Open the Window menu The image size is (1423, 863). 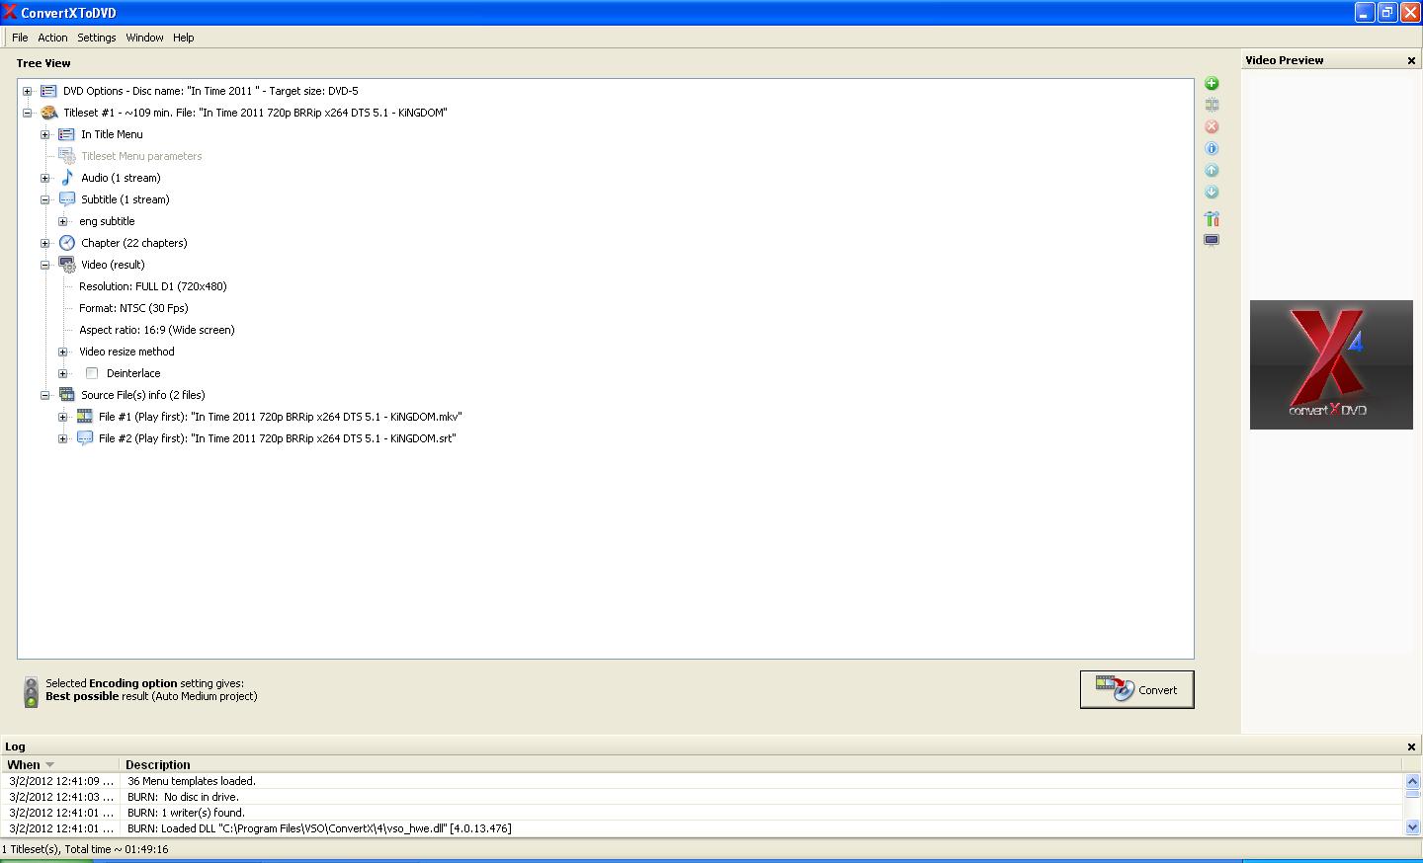click(144, 38)
